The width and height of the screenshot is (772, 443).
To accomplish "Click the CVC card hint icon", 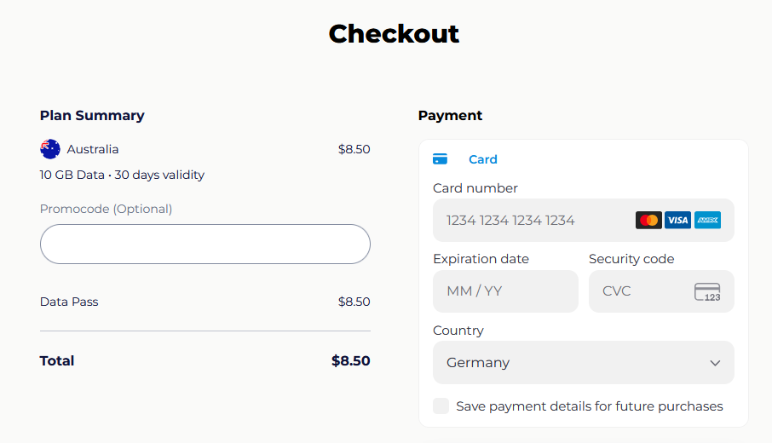I will point(707,291).
